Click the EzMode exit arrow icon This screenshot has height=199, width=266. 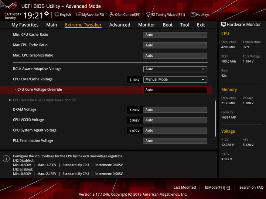click(x=228, y=188)
